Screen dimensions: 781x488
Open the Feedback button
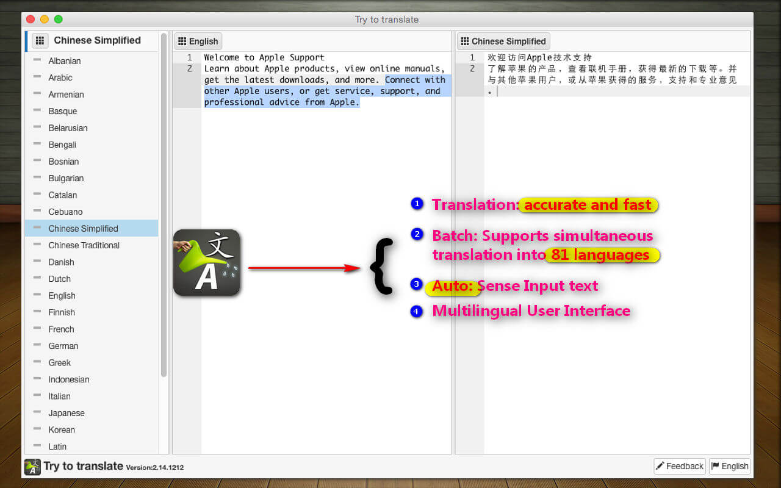(x=680, y=466)
